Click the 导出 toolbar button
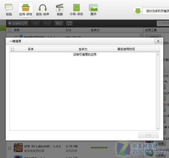This screenshot has height=158, width=169. (x=59, y=24)
